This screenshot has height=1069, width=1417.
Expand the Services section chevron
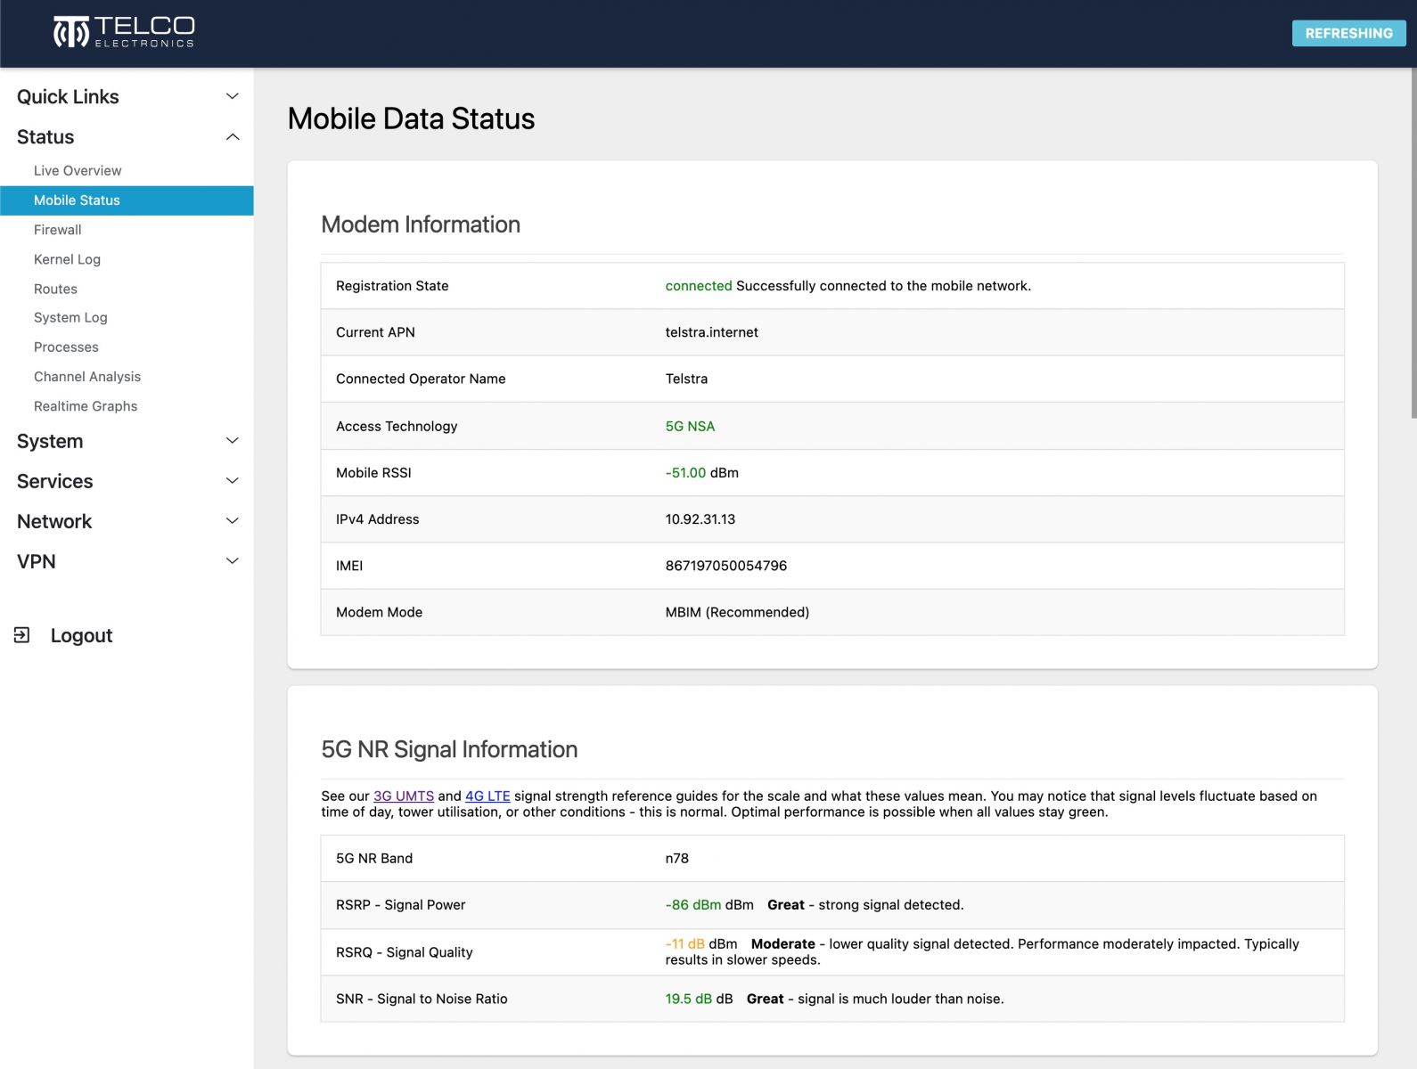point(233,481)
